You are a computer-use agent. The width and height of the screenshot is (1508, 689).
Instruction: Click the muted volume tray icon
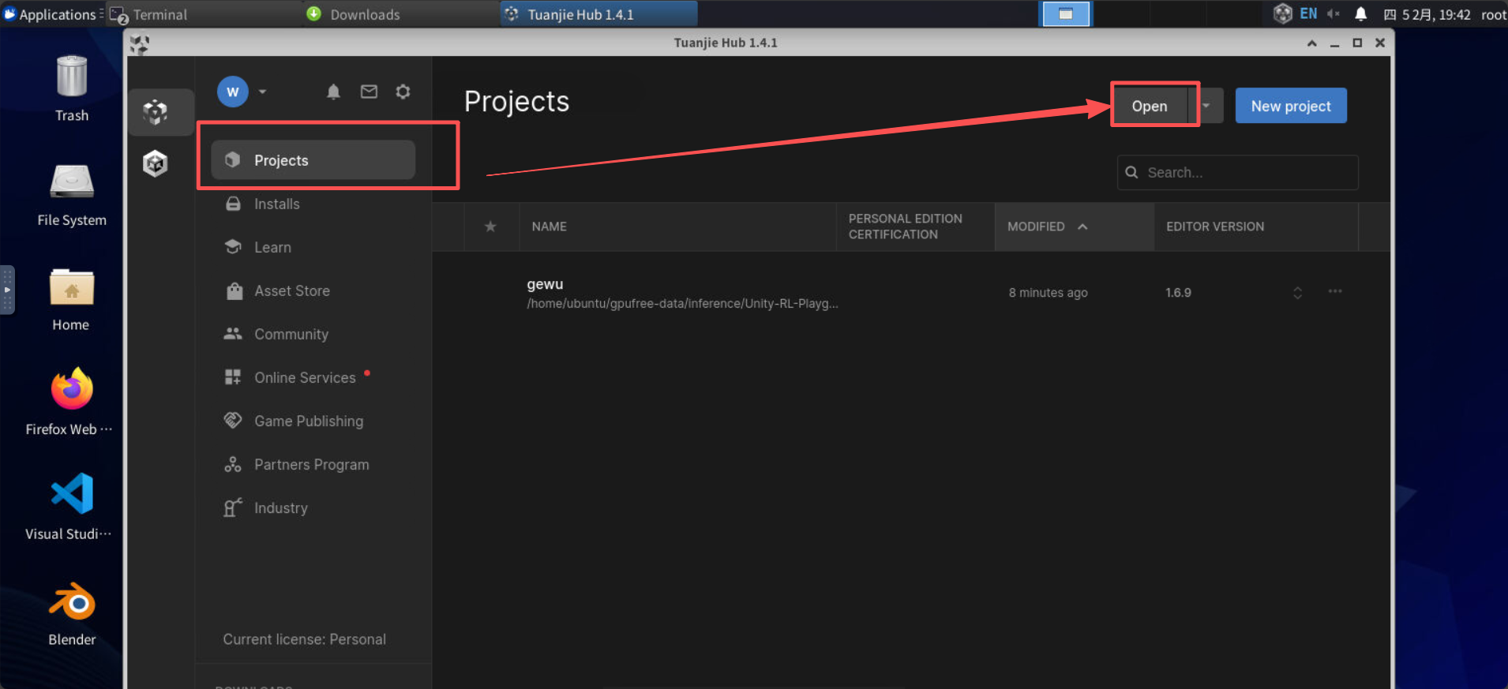coord(1334,13)
